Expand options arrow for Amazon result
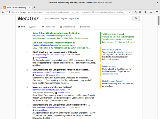Viewport: 160px width, 119px height. click(x=69, y=72)
